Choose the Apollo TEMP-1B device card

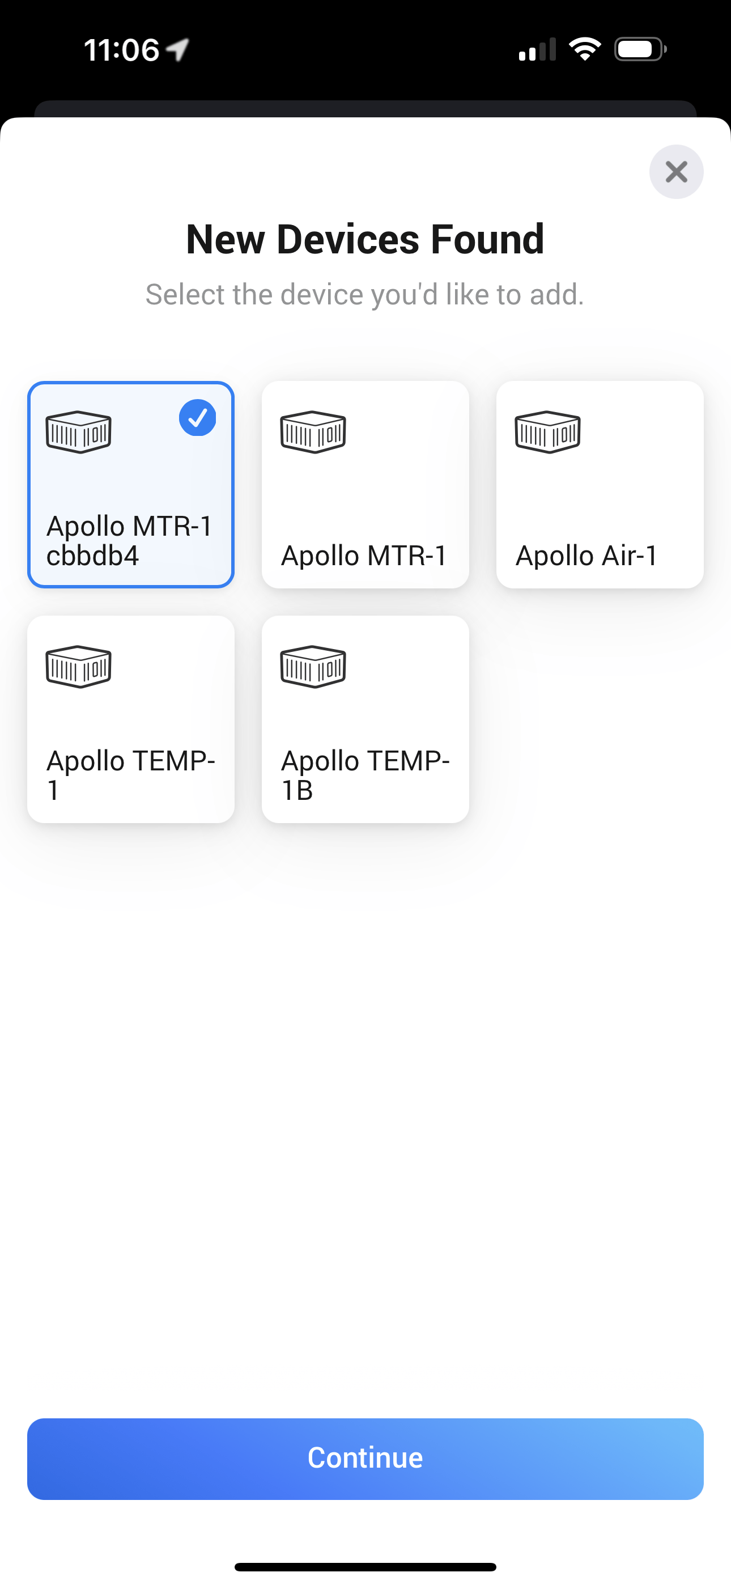coord(365,719)
